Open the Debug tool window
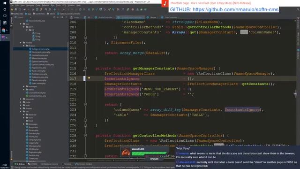 [x=20, y=164]
